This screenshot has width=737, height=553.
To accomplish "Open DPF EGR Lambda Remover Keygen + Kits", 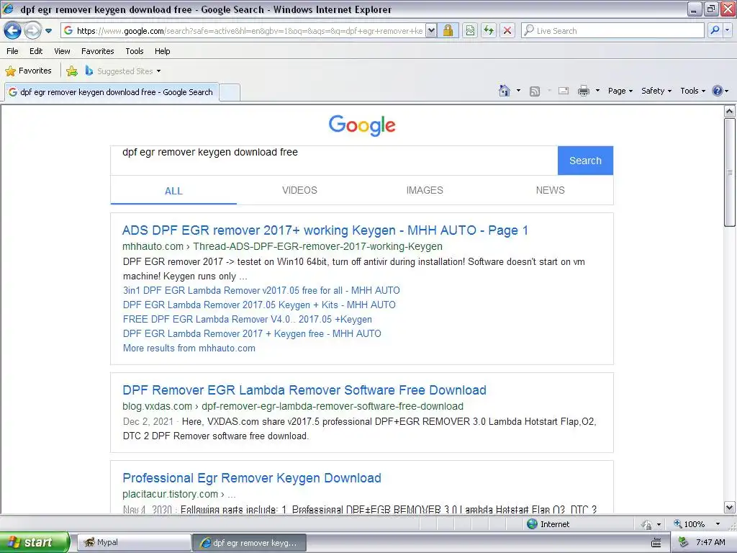I will coord(259,305).
